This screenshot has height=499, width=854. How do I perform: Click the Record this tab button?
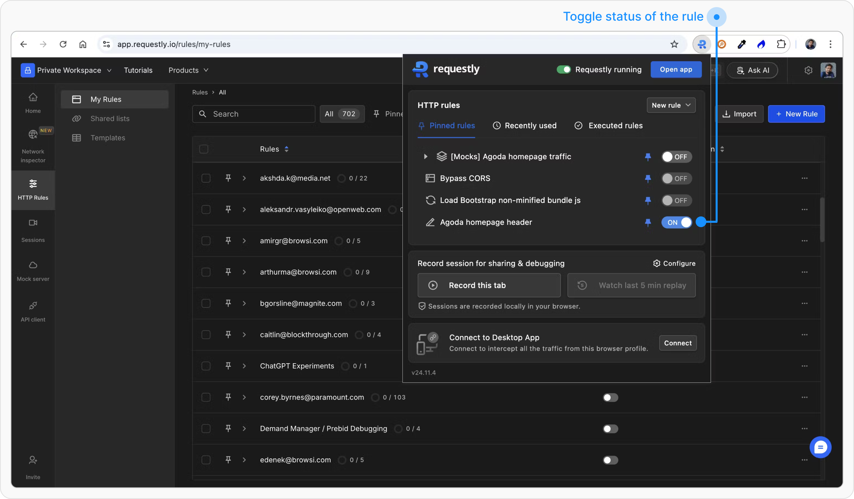point(489,285)
